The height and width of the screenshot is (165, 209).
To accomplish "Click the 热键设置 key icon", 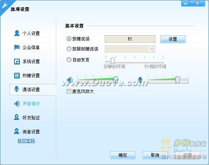I will tap(17, 76).
